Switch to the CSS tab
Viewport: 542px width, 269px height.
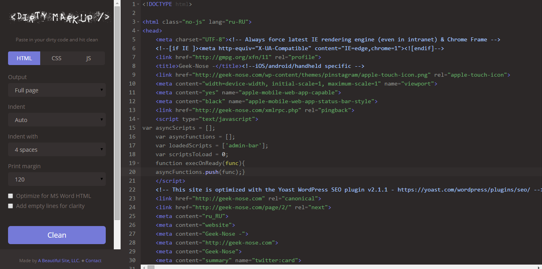coord(57,58)
